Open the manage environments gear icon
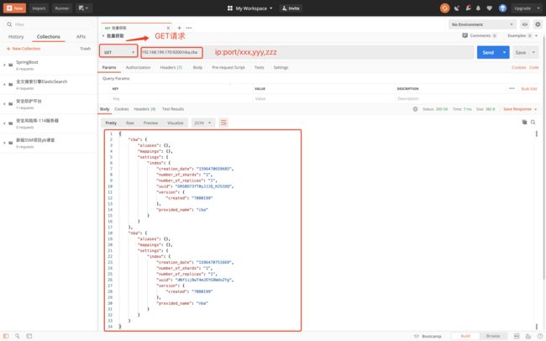546x341 pixels. click(x=538, y=24)
